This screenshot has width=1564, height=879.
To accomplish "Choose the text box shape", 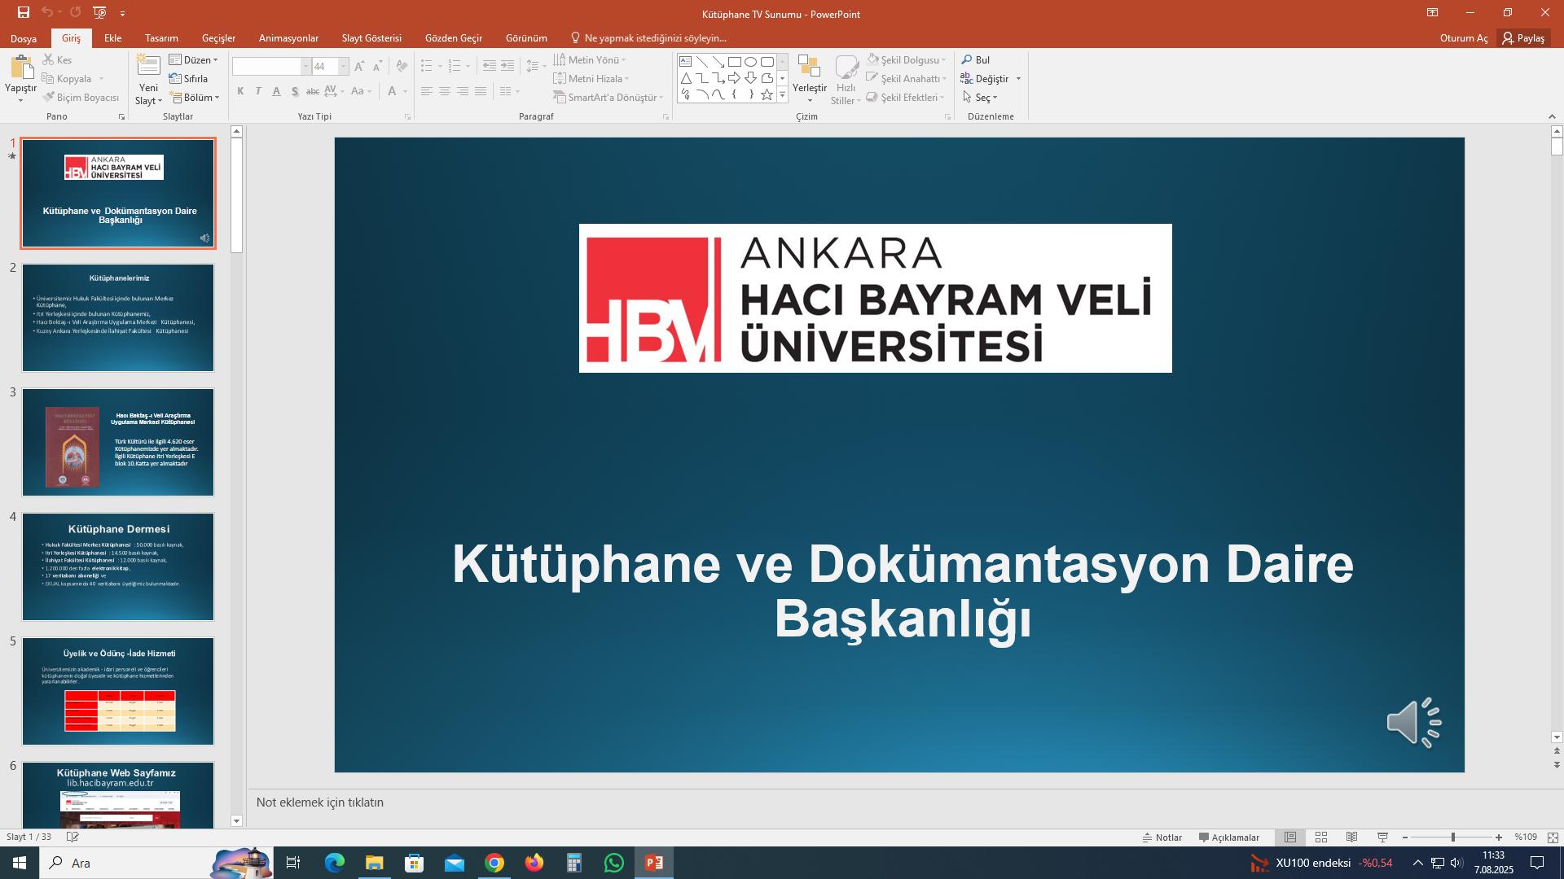I will [x=685, y=62].
